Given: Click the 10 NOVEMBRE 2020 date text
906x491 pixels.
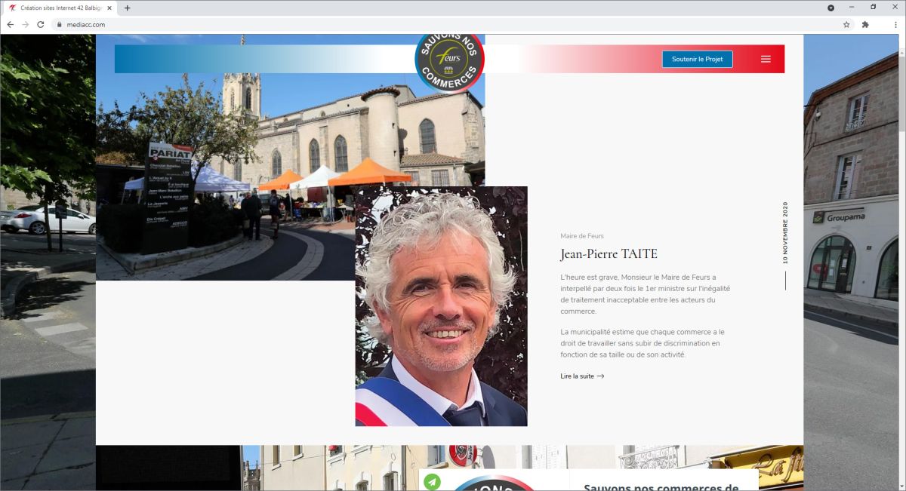Looking at the screenshot, I should 785,232.
